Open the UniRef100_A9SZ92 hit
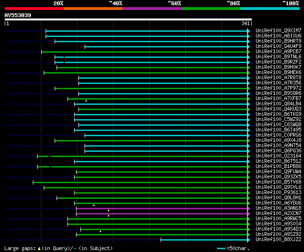 [x=278, y=234]
